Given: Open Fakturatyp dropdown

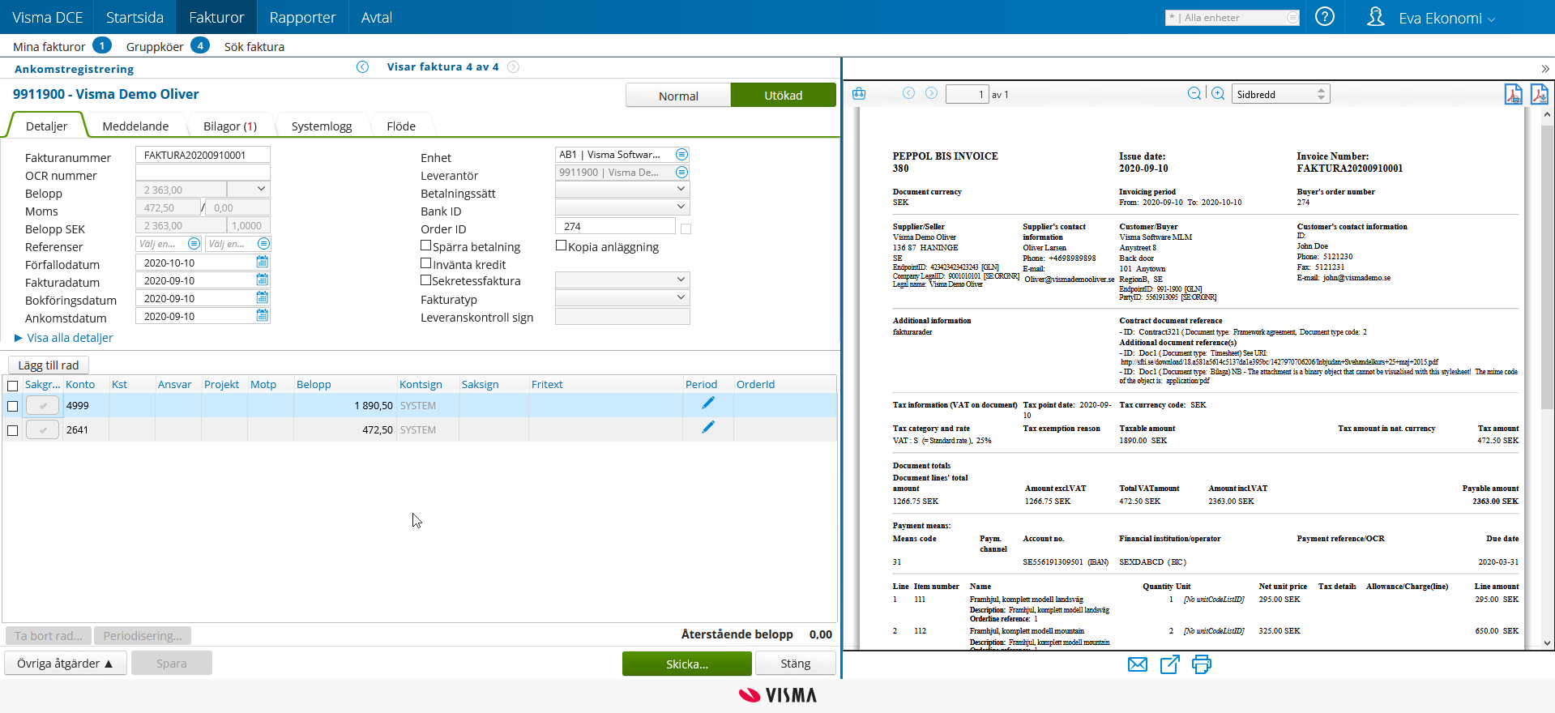Looking at the screenshot, I should tap(622, 298).
